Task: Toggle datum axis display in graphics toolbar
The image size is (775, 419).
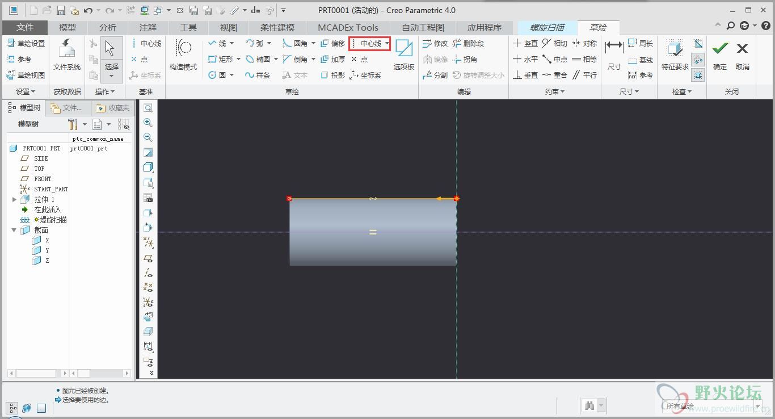Action: click(x=148, y=273)
